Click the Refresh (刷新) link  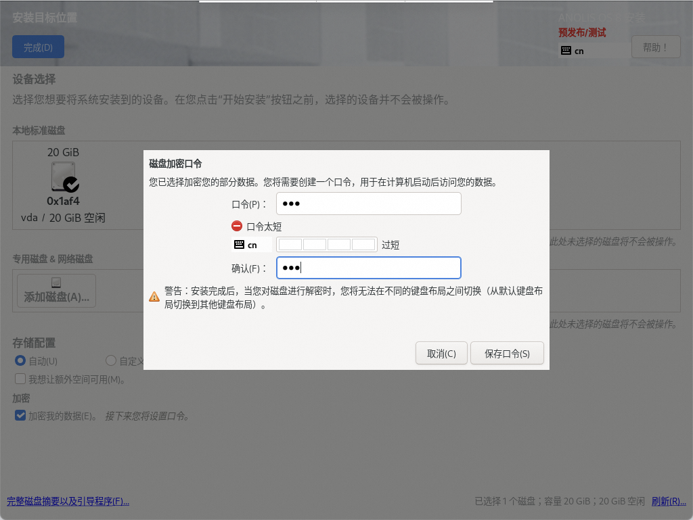(x=668, y=501)
